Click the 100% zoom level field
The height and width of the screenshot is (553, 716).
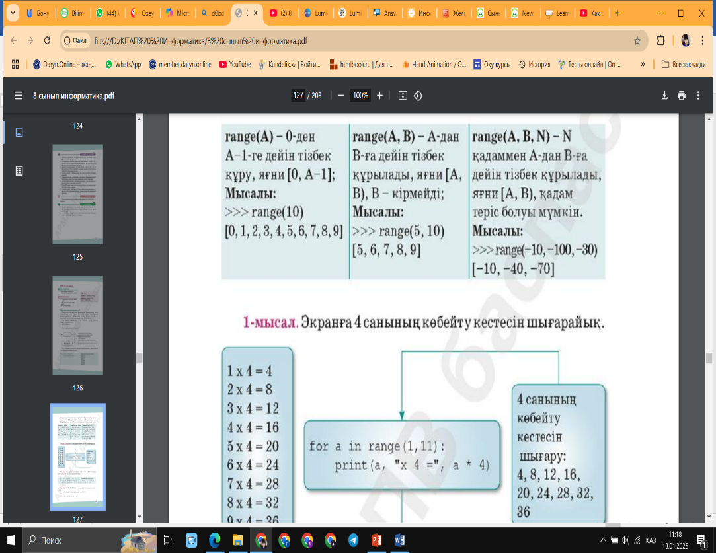click(x=360, y=96)
